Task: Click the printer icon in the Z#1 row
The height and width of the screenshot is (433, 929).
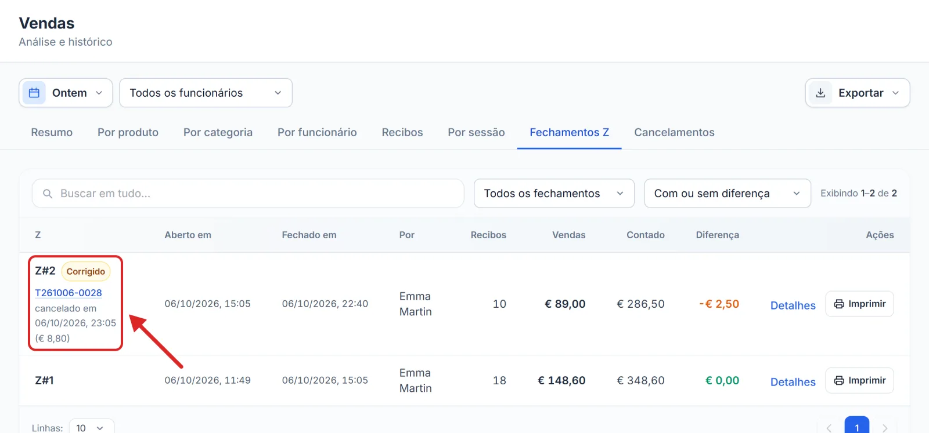Action: coord(839,380)
